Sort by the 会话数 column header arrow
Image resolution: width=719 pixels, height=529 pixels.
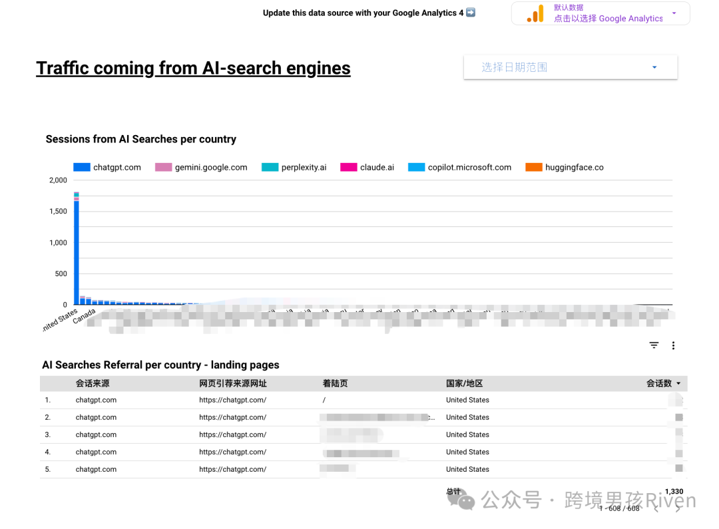[678, 383]
